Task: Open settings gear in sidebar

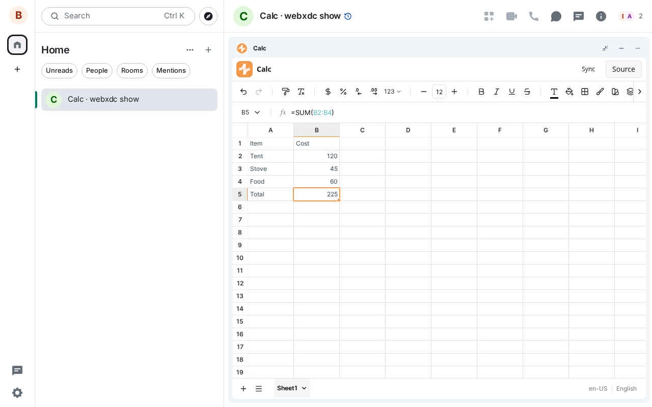Action: point(17,393)
